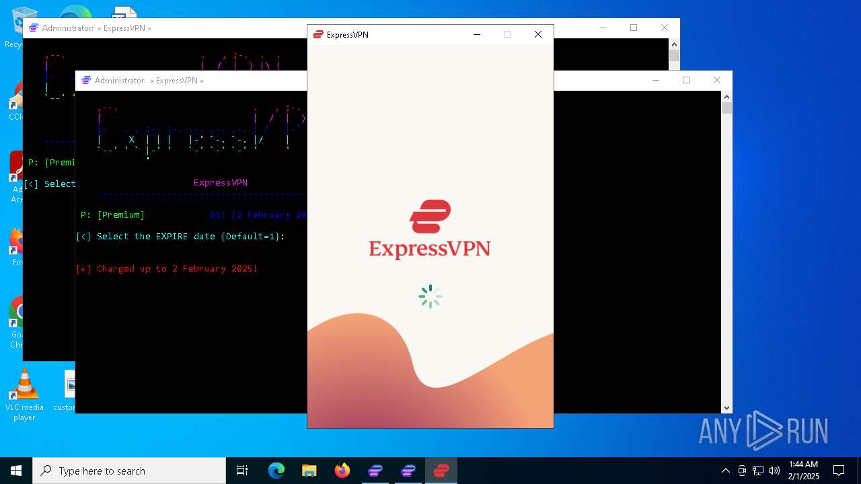
Task: Click the back console window's title icon
Action: (34, 28)
